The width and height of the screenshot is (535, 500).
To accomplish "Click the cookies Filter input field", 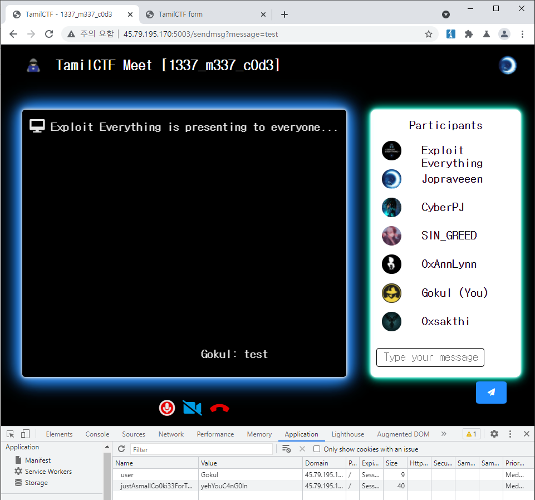I will coord(202,449).
